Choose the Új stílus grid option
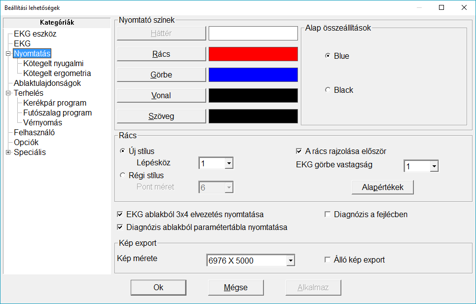 coord(123,151)
